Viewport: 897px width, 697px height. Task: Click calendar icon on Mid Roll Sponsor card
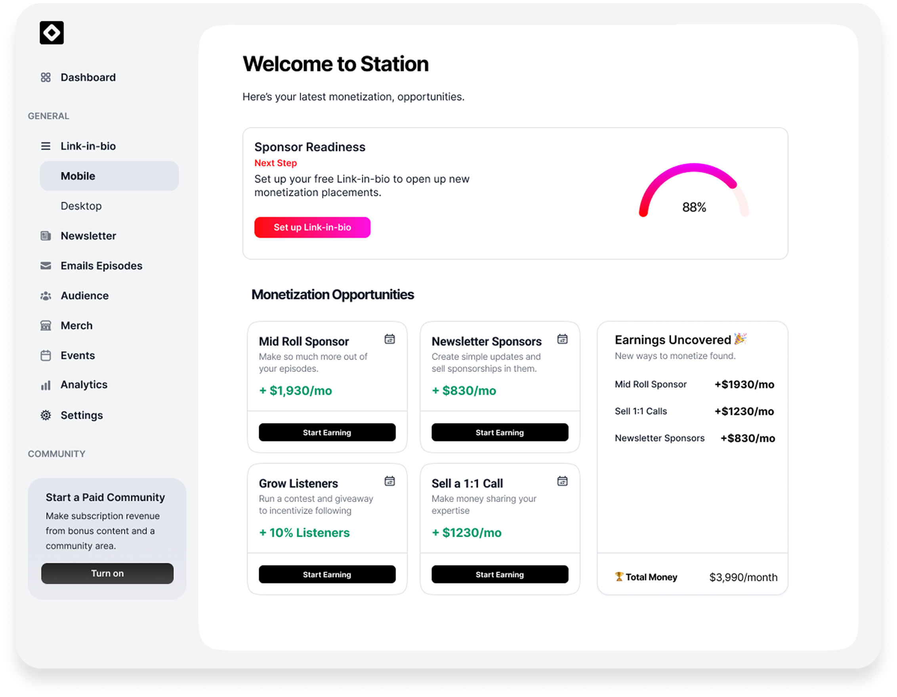389,339
